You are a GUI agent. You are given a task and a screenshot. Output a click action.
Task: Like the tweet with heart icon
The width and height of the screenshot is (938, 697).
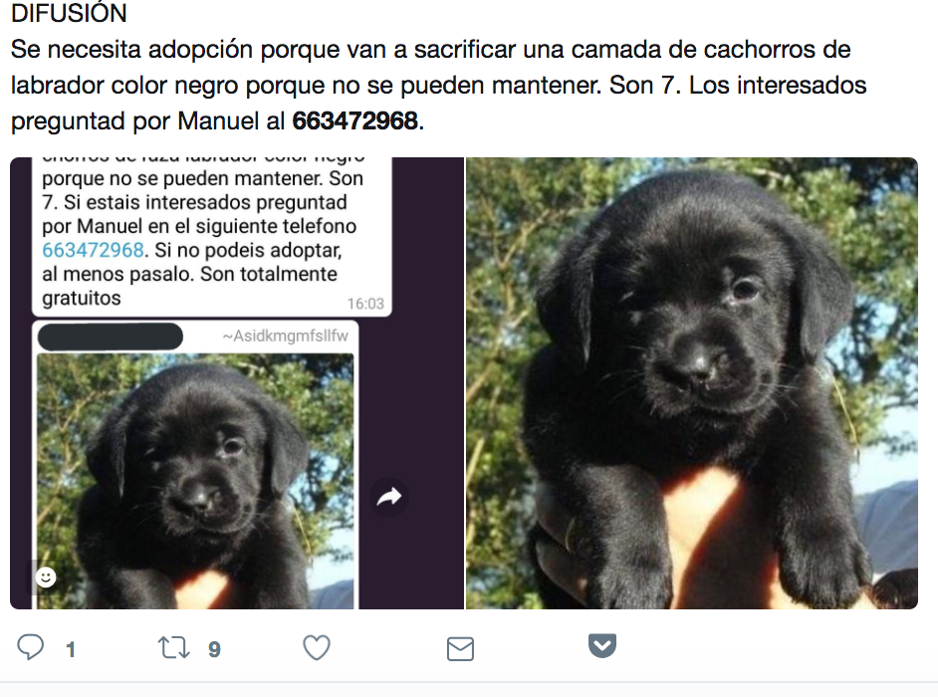pos(317,648)
